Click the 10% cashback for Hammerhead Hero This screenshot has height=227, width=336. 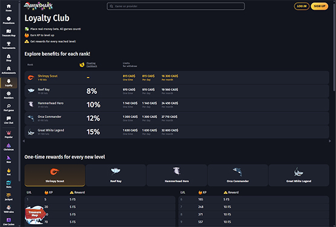pos(93,105)
